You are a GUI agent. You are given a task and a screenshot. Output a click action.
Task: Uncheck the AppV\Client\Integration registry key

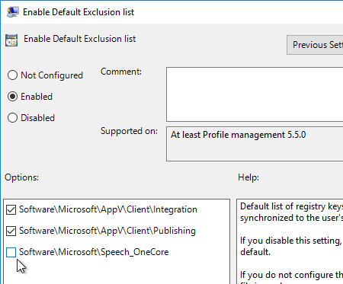click(x=11, y=209)
